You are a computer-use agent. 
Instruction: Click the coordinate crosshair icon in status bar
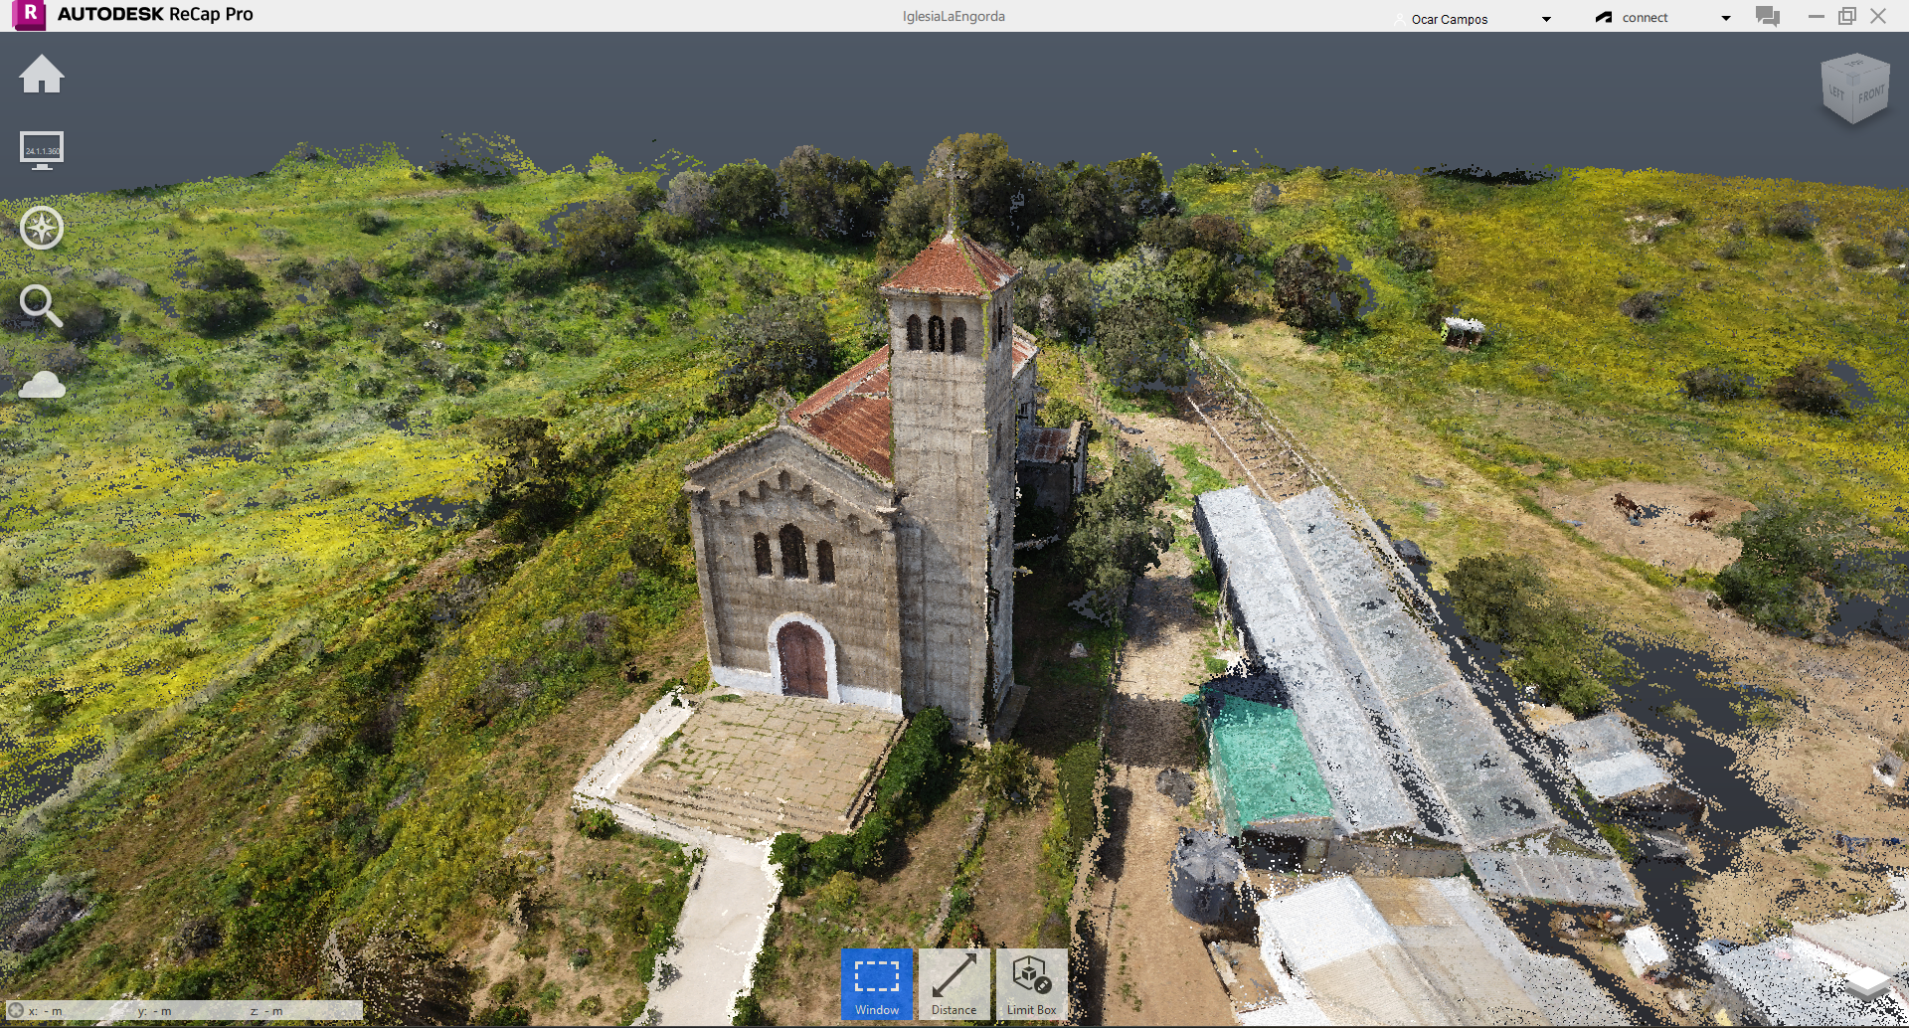[16, 1010]
